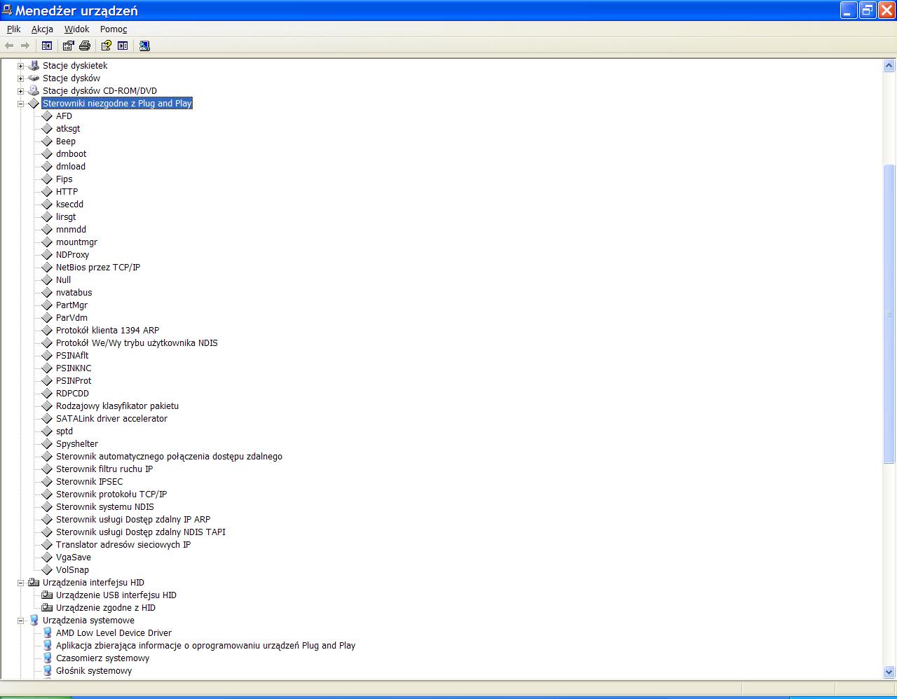Click the HID icon beside Urządzenia interfejsu HID
The height and width of the screenshot is (699, 897).
pyautogui.click(x=34, y=582)
